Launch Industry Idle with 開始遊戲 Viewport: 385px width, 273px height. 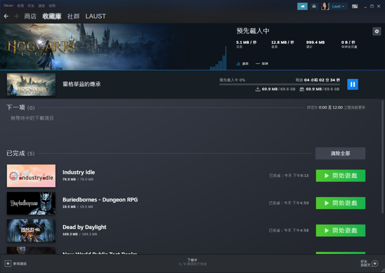[341, 176]
